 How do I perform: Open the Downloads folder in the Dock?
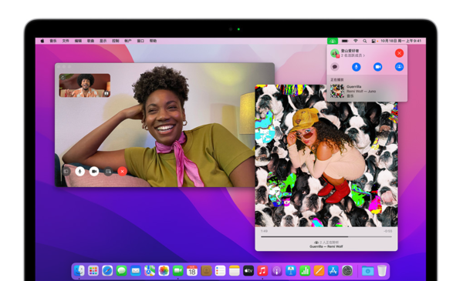[x=367, y=271]
